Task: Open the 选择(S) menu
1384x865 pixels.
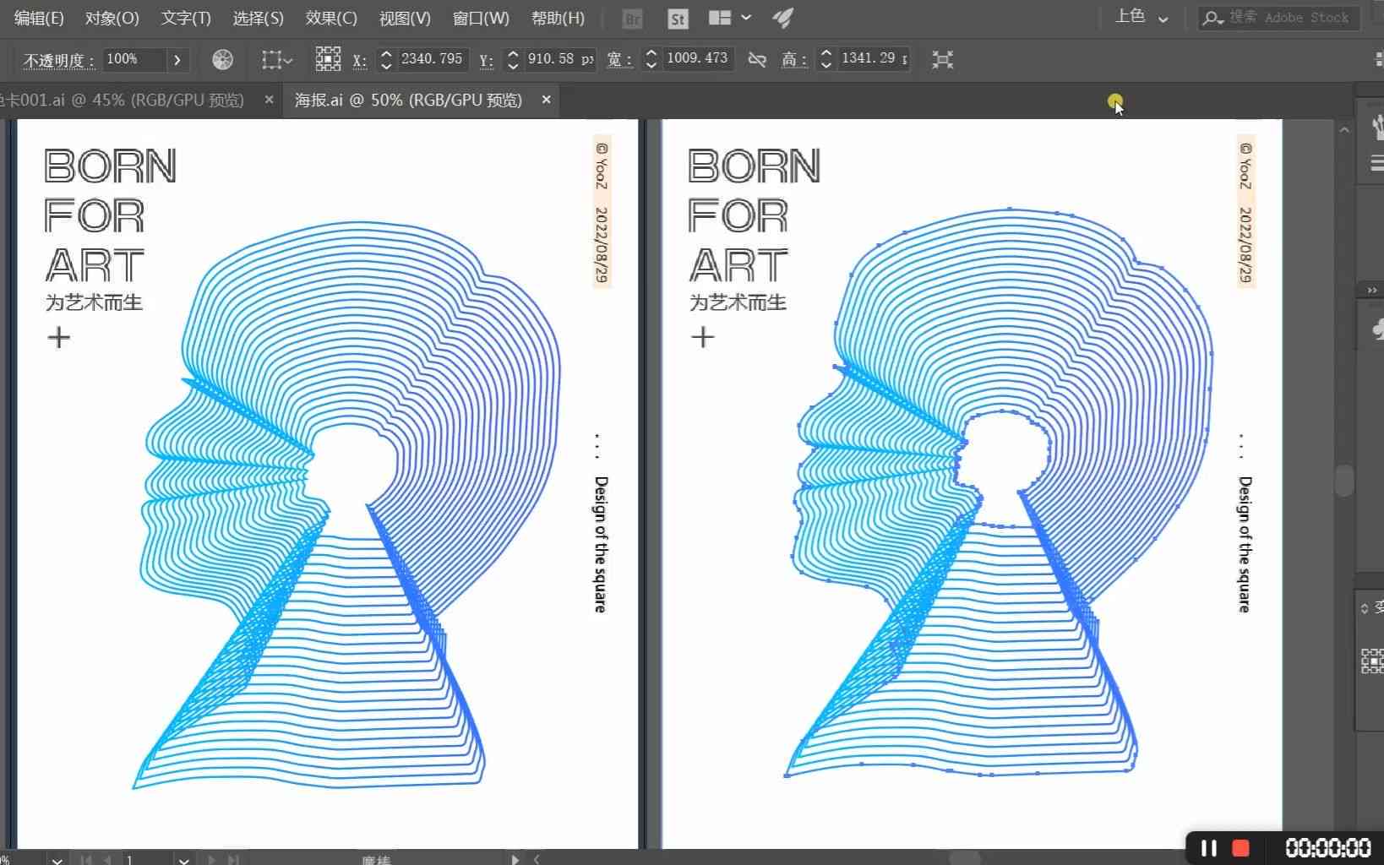Action: point(258,18)
